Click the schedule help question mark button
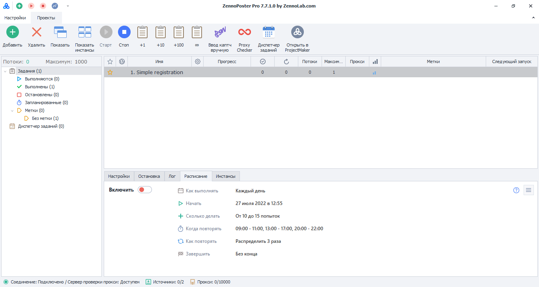Screen dimensions: 539x287 (x=516, y=190)
